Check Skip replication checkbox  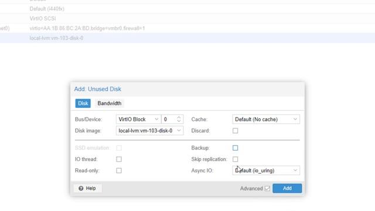[x=236, y=159]
